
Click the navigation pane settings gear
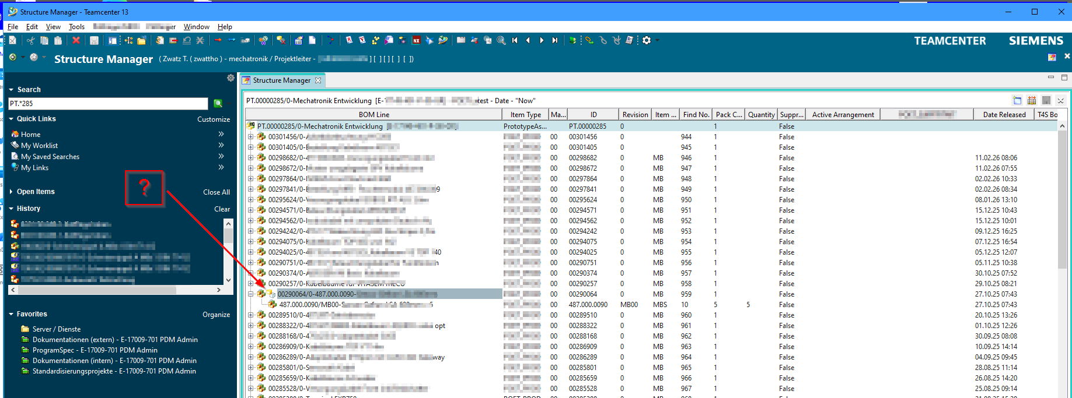231,78
